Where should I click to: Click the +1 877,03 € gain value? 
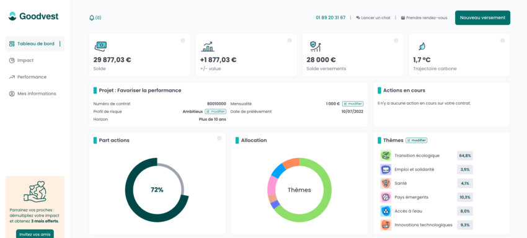coord(218,60)
